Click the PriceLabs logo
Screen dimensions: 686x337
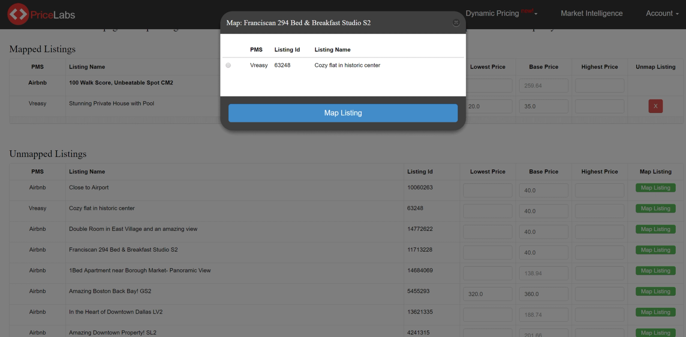[x=41, y=15]
